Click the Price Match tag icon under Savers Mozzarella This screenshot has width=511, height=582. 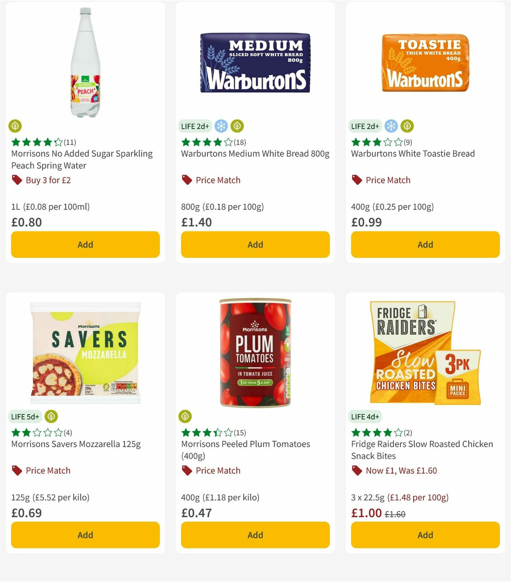pos(16,470)
